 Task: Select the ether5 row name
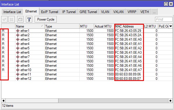(x=25, y=48)
